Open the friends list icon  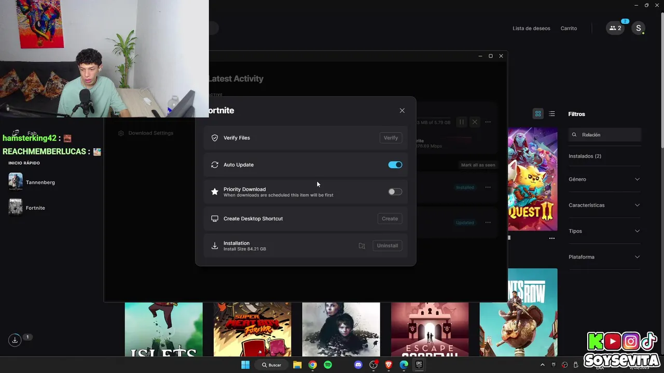tap(615, 28)
